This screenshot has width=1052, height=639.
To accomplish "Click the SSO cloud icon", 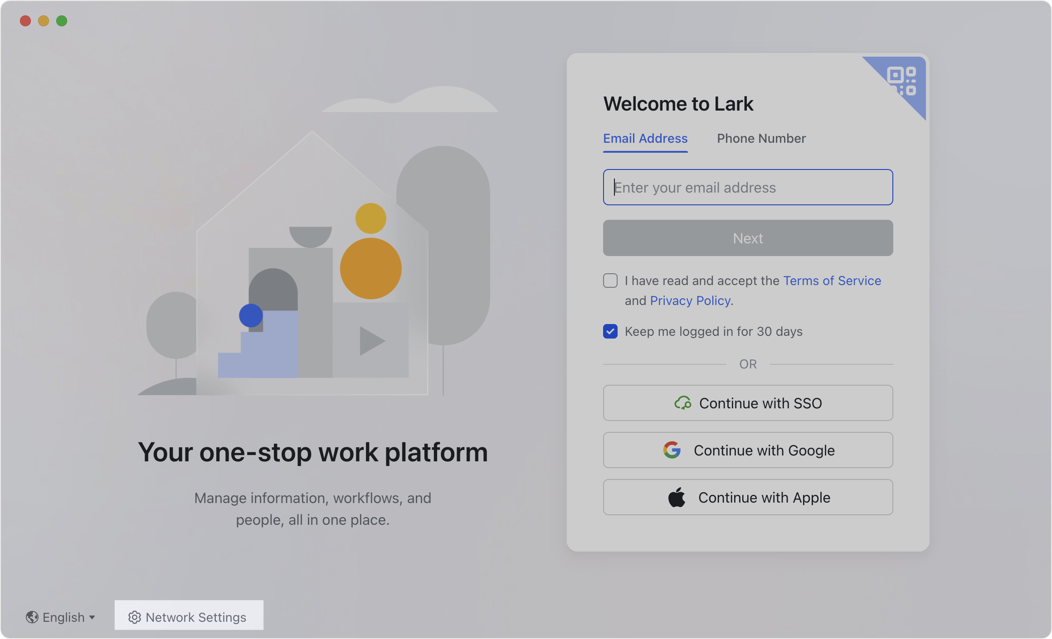I will [684, 403].
